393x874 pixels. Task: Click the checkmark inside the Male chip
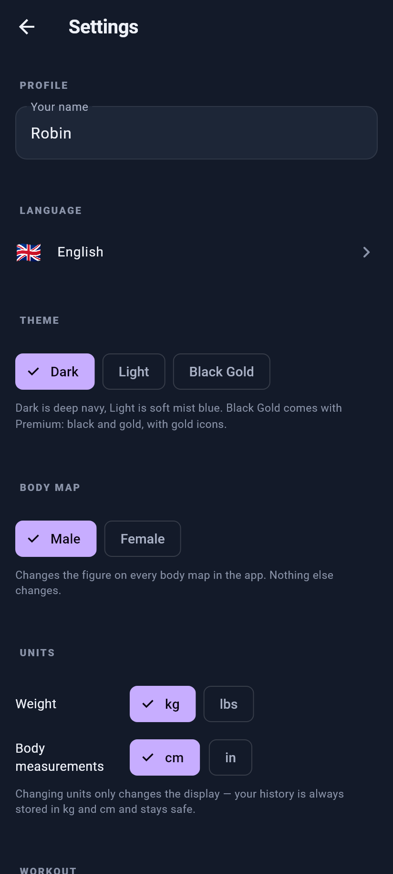[33, 539]
